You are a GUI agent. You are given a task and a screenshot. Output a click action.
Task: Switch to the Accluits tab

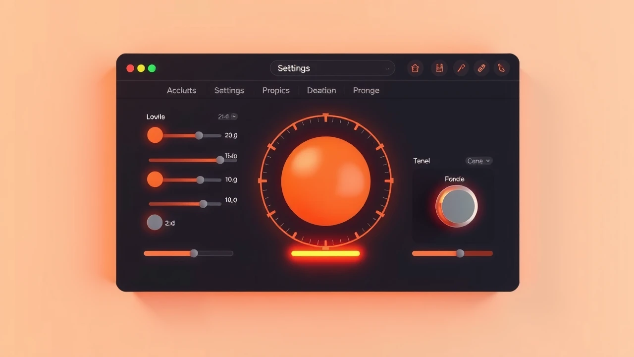click(181, 90)
